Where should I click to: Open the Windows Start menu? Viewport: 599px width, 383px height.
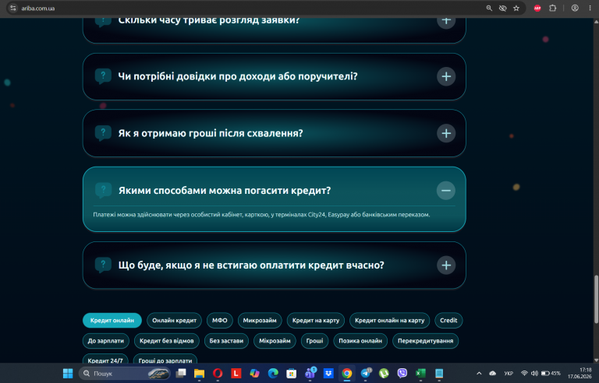68,374
